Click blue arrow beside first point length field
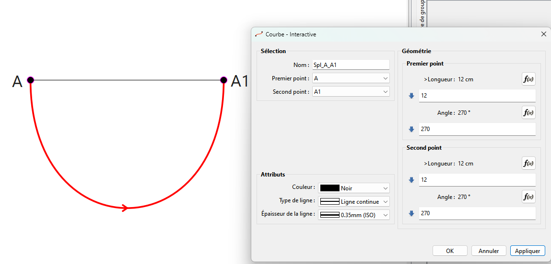 (411, 96)
